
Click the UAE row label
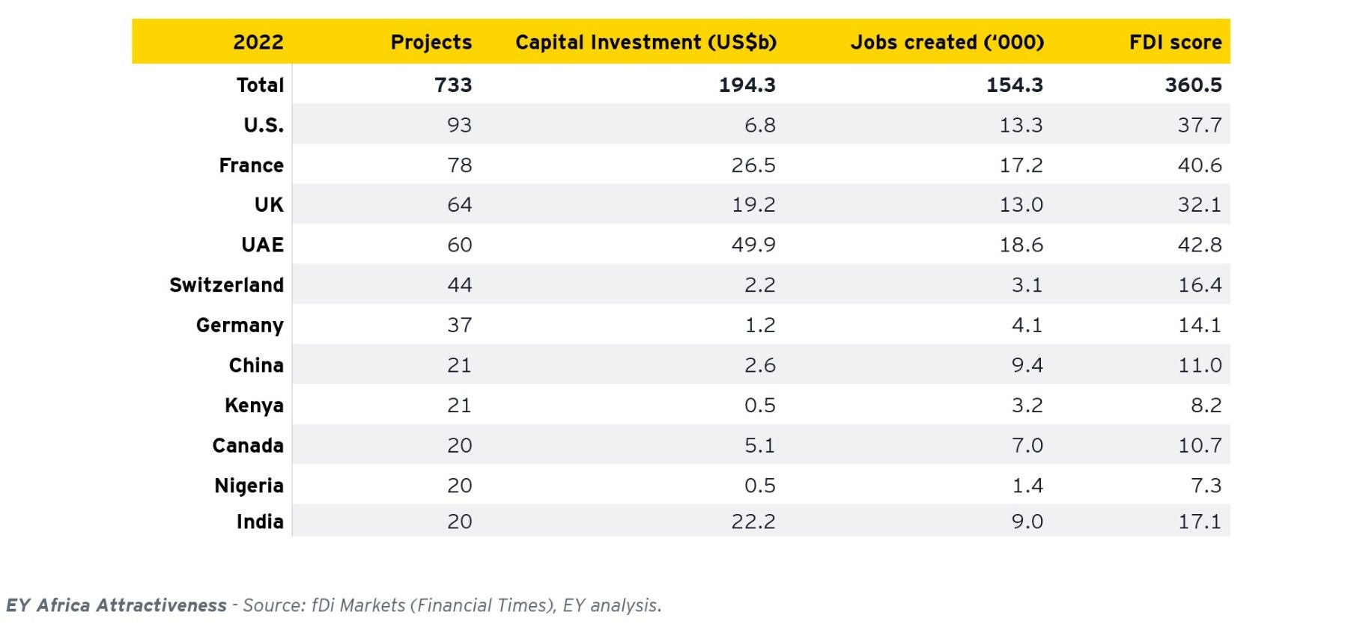click(x=262, y=245)
